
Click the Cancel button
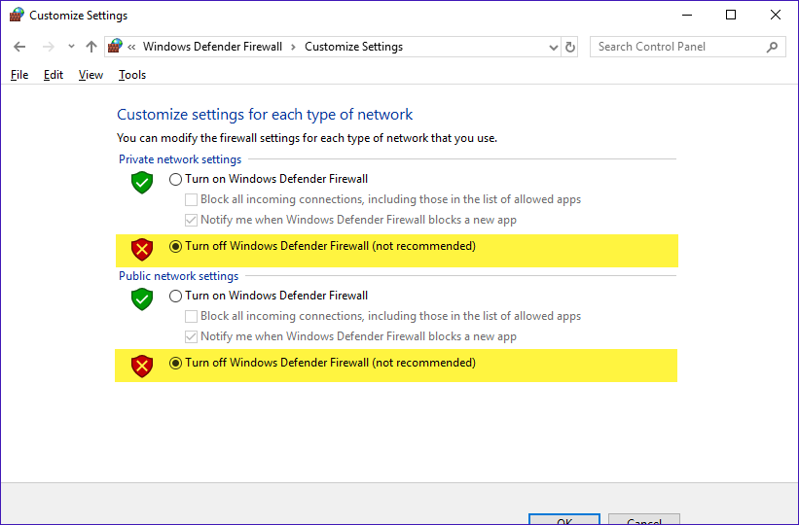tap(644, 519)
